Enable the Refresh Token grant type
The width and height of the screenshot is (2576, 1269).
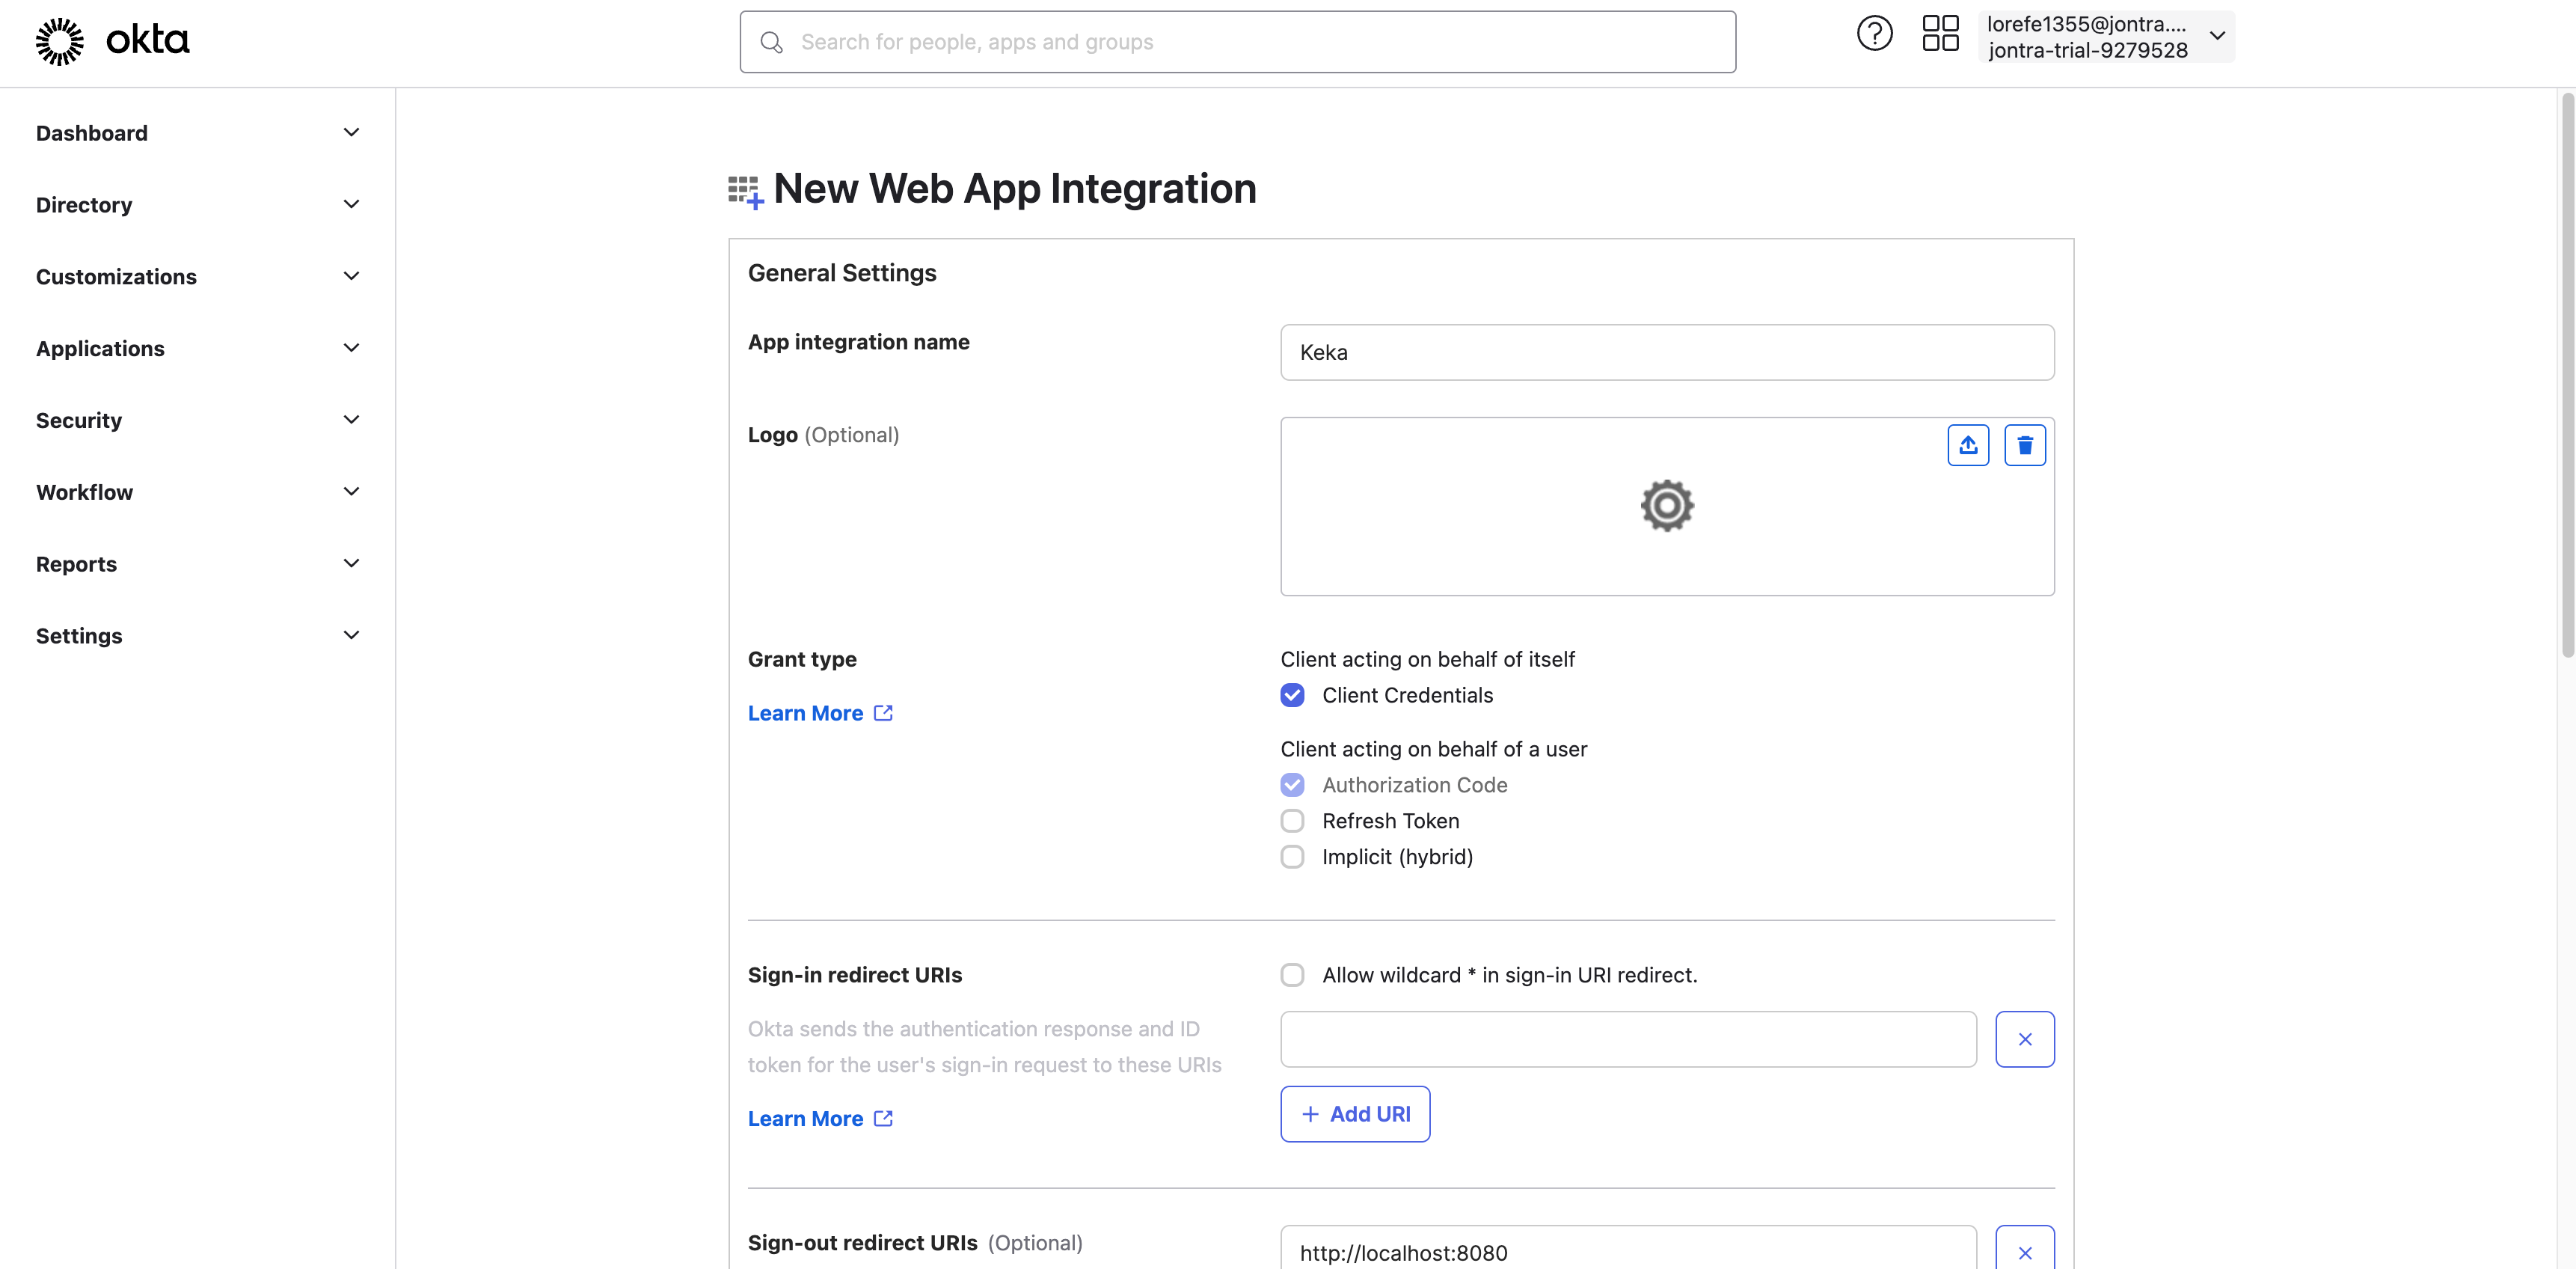(1292, 821)
